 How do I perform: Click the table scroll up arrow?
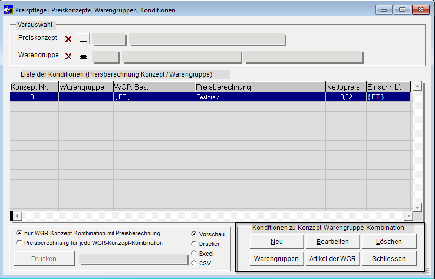(x=417, y=86)
